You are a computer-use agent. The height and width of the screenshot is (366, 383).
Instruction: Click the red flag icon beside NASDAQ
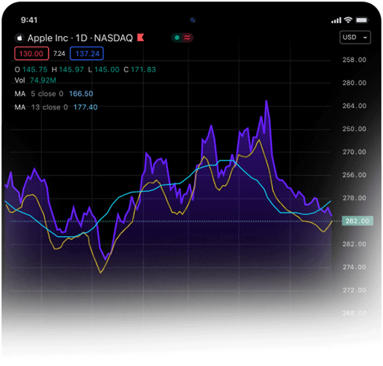click(x=140, y=38)
